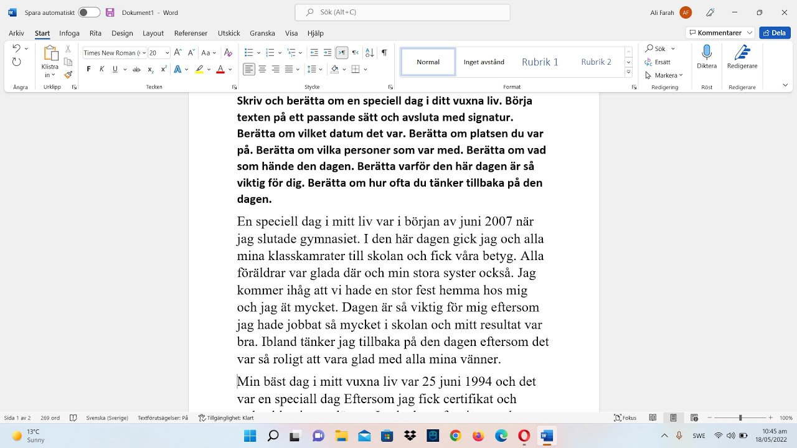This screenshot has height=448, width=797.
Task: Click the Redo icon
Action: click(16, 62)
